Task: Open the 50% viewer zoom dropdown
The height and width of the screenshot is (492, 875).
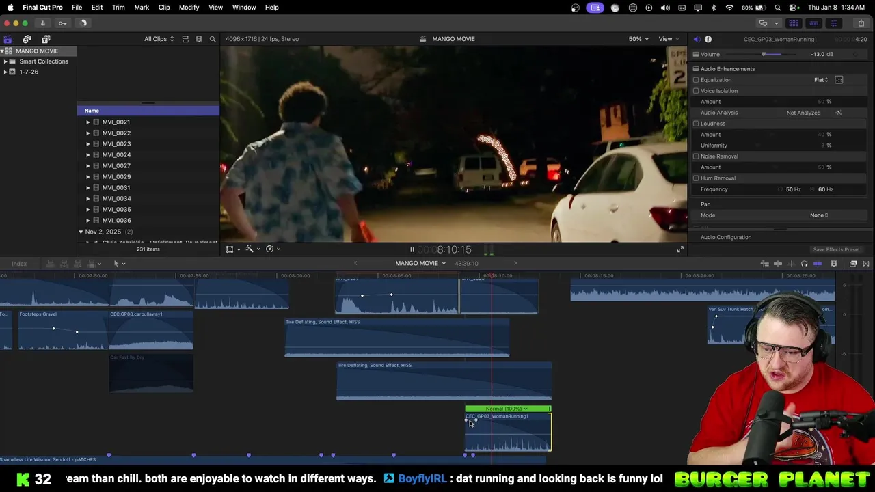Action: tap(638, 39)
